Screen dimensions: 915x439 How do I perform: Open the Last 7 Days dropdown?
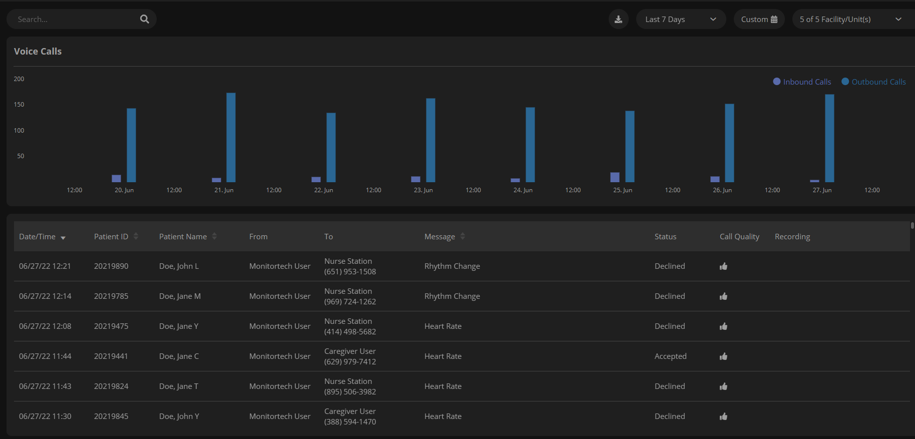coord(681,19)
